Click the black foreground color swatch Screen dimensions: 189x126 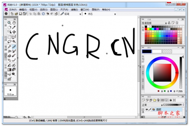pos(147,51)
